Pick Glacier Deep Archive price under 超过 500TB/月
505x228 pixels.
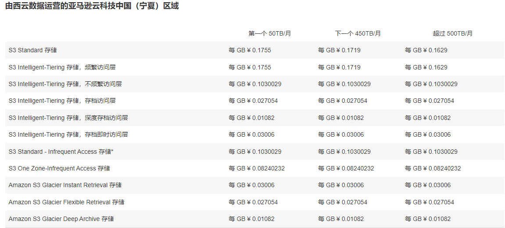click(x=428, y=219)
